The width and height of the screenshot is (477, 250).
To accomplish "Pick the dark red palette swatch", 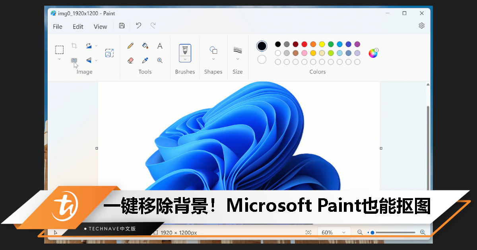I will click(295, 44).
